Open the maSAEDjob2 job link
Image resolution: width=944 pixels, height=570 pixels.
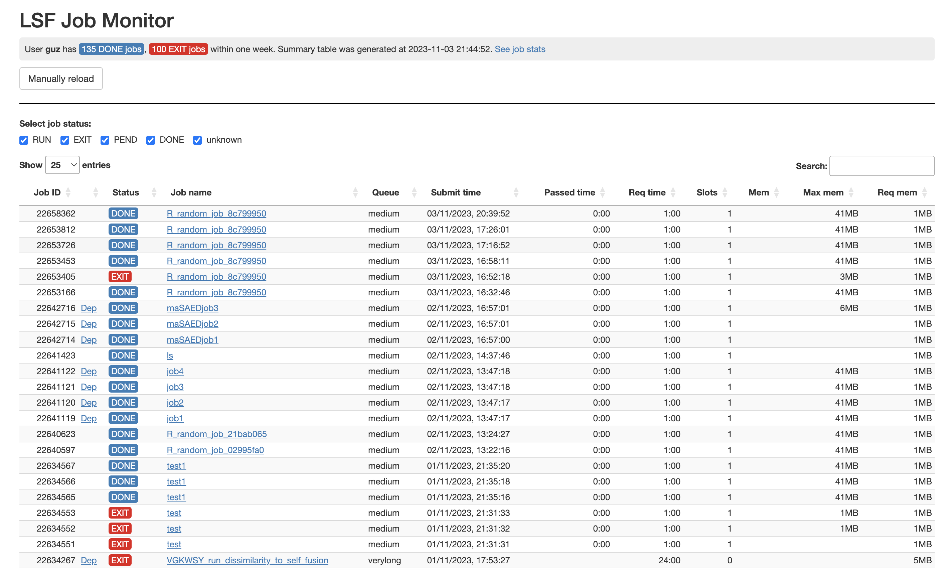coord(192,324)
